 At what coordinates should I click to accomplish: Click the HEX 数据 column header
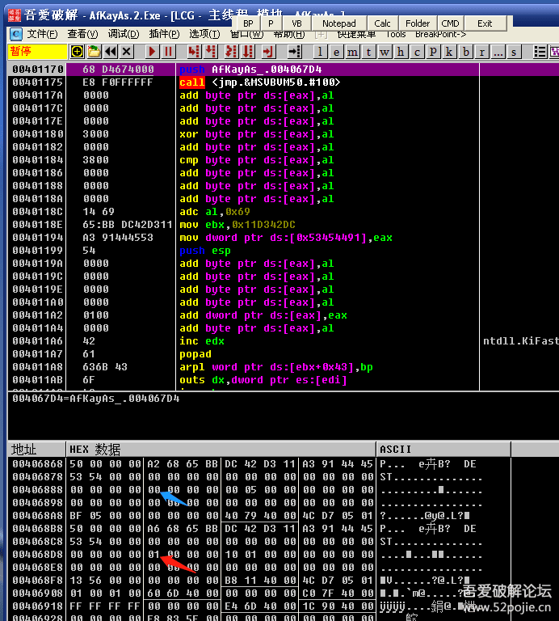coord(95,449)
